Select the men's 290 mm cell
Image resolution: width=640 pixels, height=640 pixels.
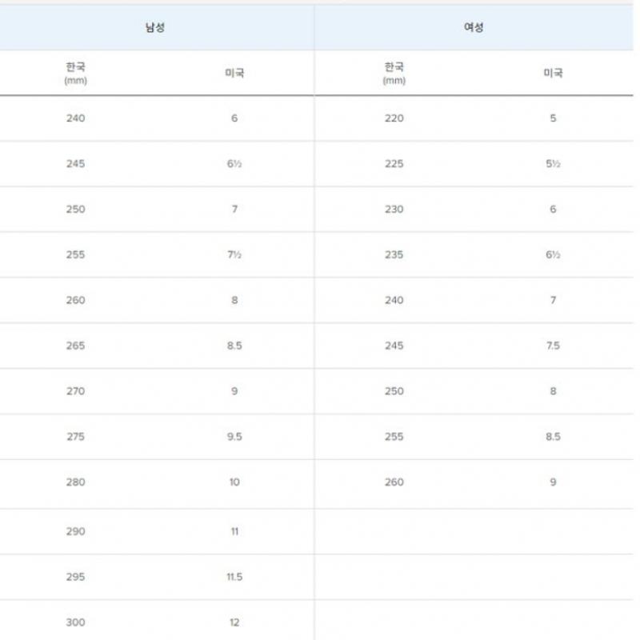(75, 531)
